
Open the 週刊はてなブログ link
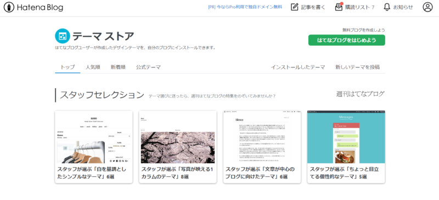coord(361,94)
